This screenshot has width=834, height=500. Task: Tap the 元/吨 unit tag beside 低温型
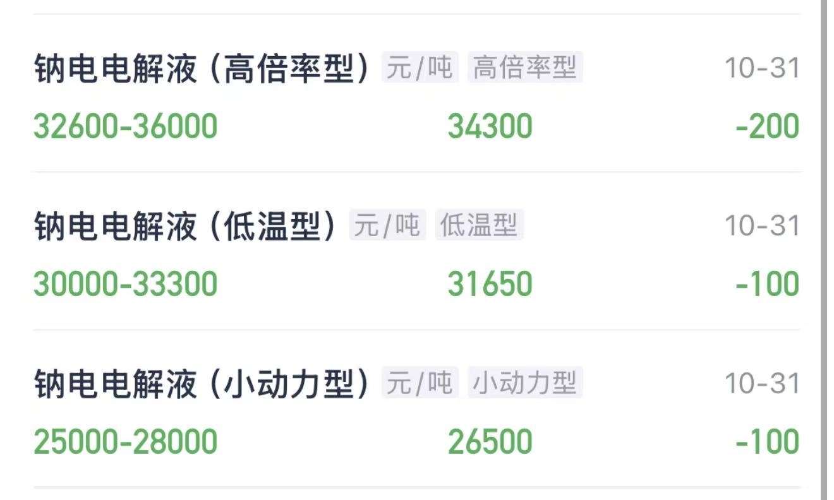(387, 225)
